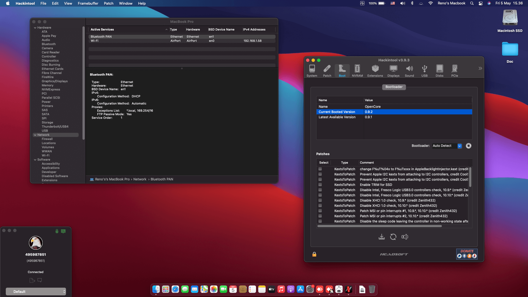Collapse the Hardware section in System Information
The height and width of the screenshot is (297, 528).
click(35, 28)
